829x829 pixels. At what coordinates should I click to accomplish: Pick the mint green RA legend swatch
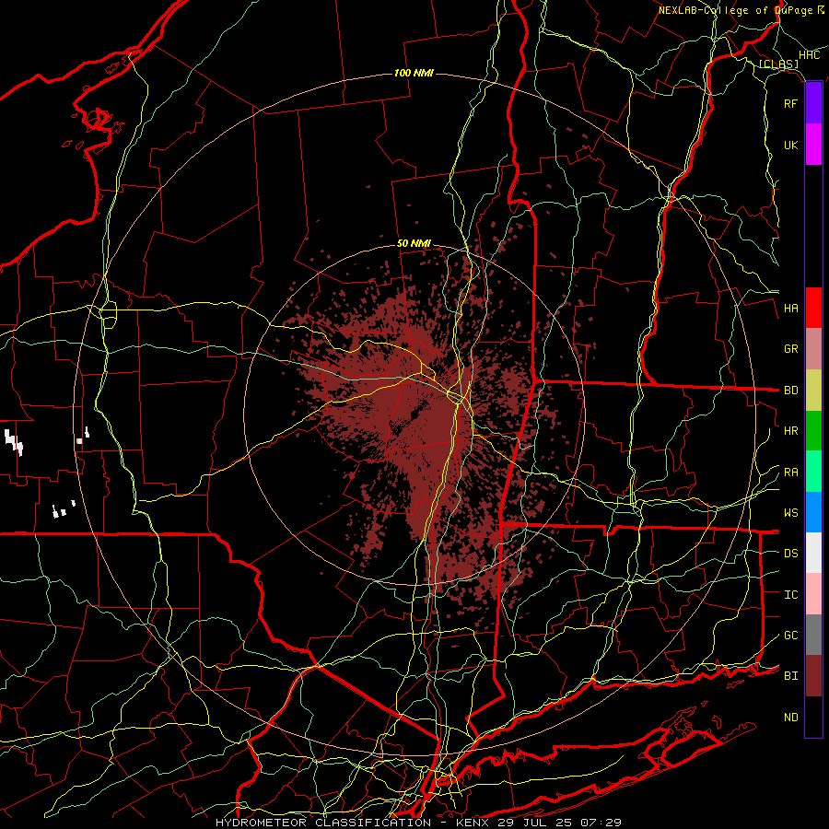coord(813,472)
